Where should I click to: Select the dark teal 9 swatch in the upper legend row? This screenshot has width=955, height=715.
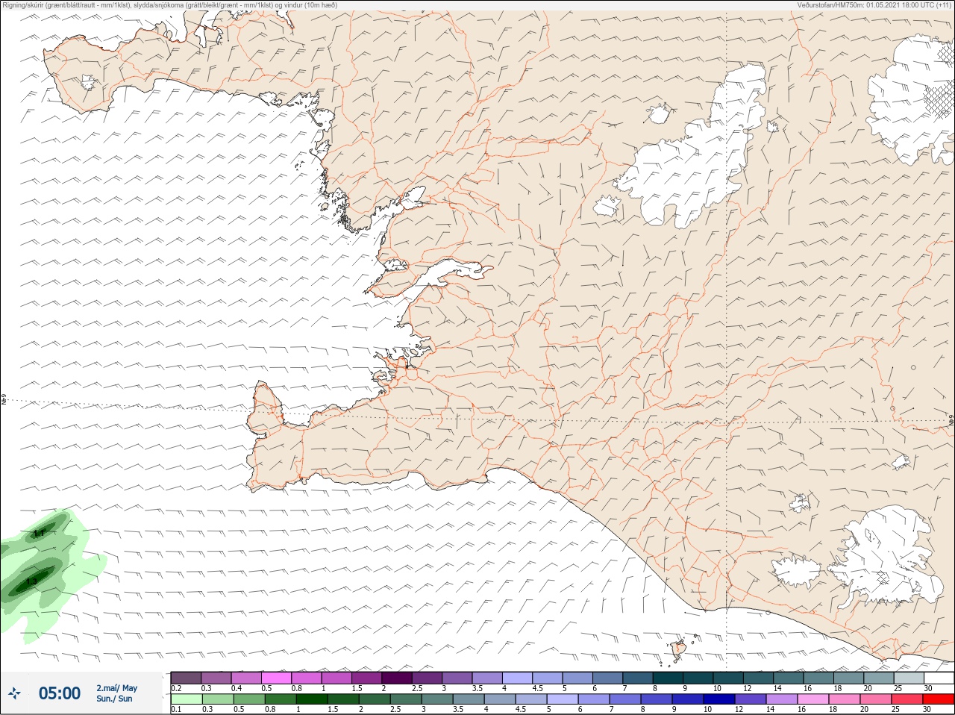[698, 678]
